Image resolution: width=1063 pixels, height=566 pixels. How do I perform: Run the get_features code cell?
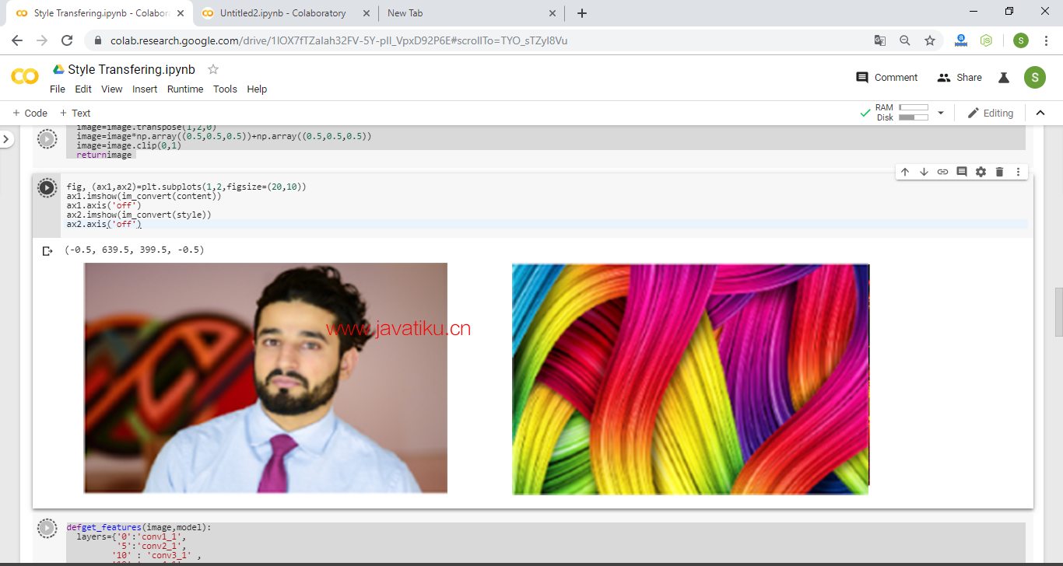point(47,528)
